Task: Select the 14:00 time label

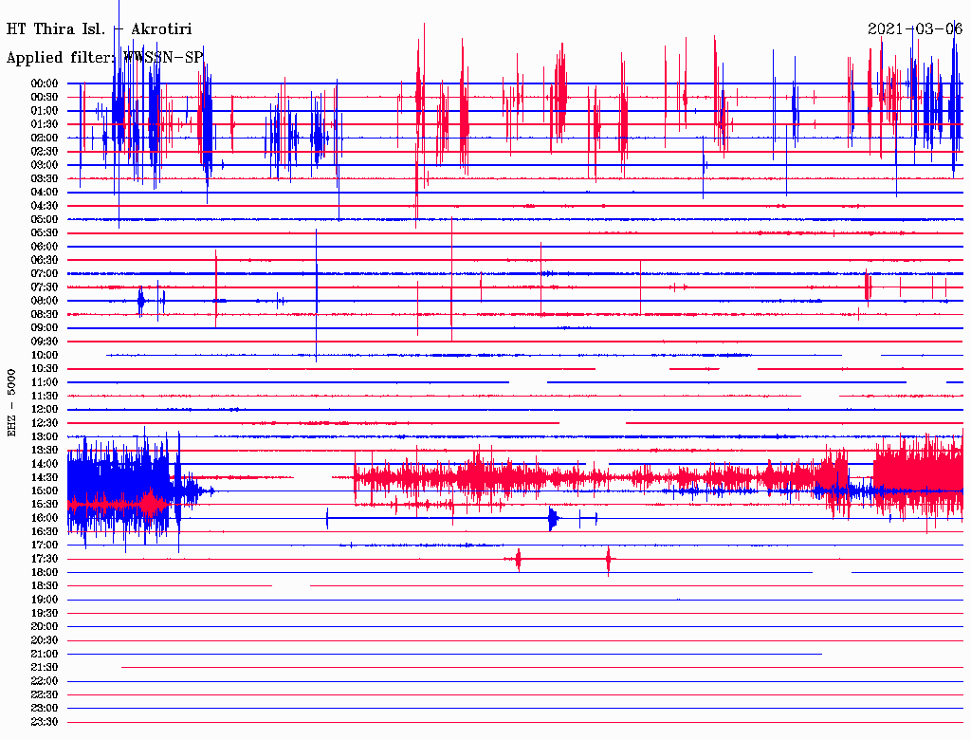Action: coord(45,464)
